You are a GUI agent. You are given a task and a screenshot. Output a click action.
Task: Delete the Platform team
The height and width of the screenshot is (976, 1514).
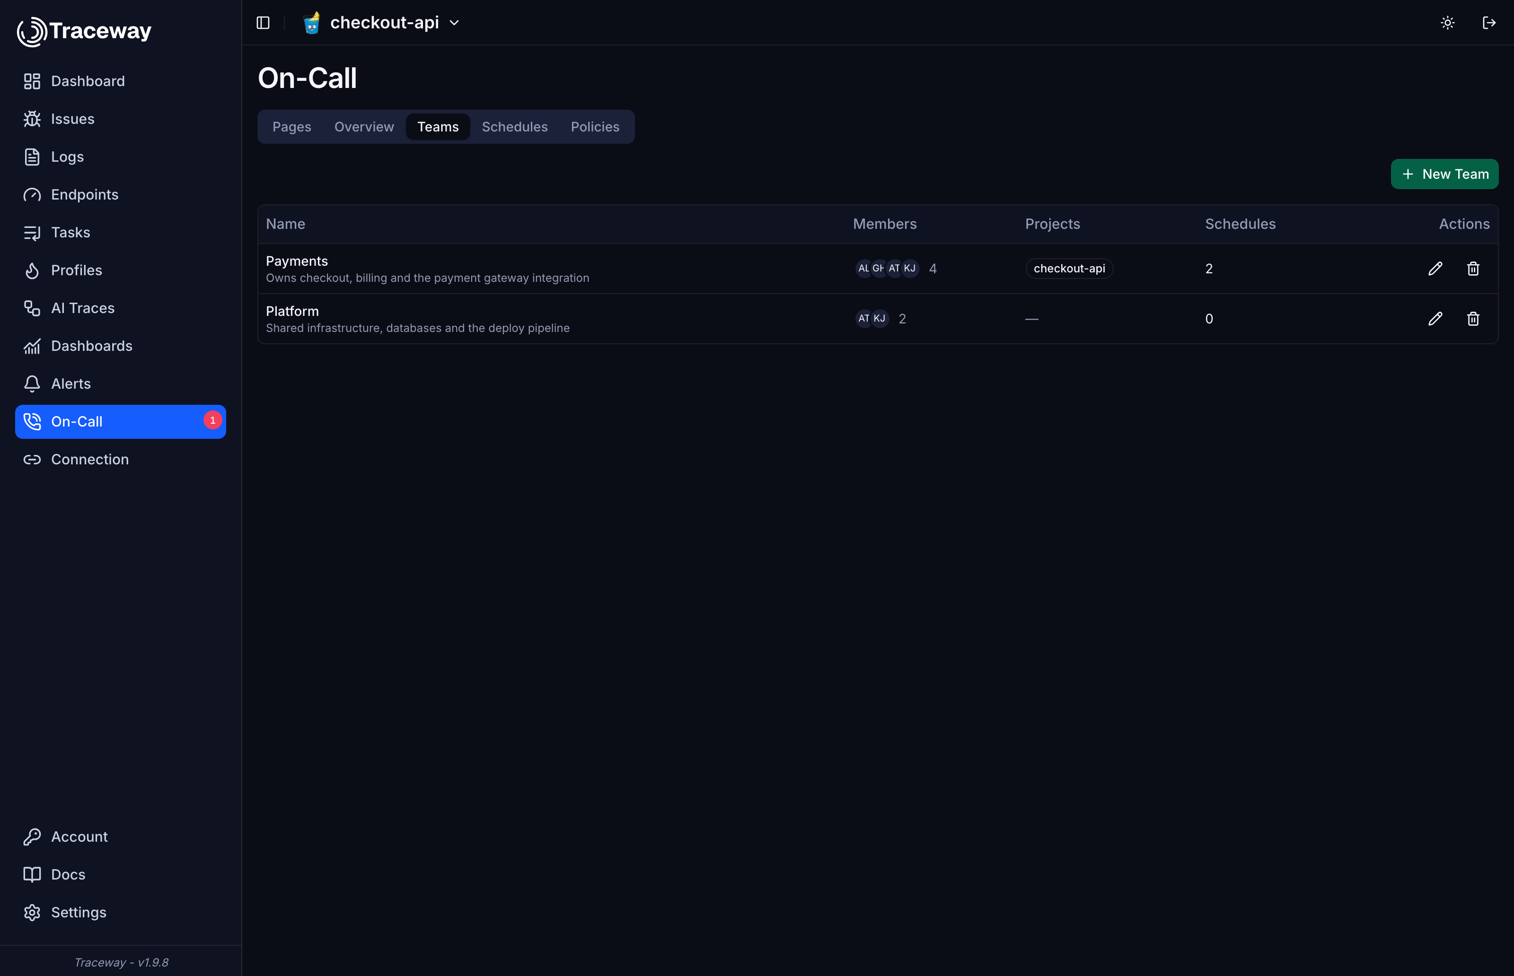click(x=1473, y=319)
